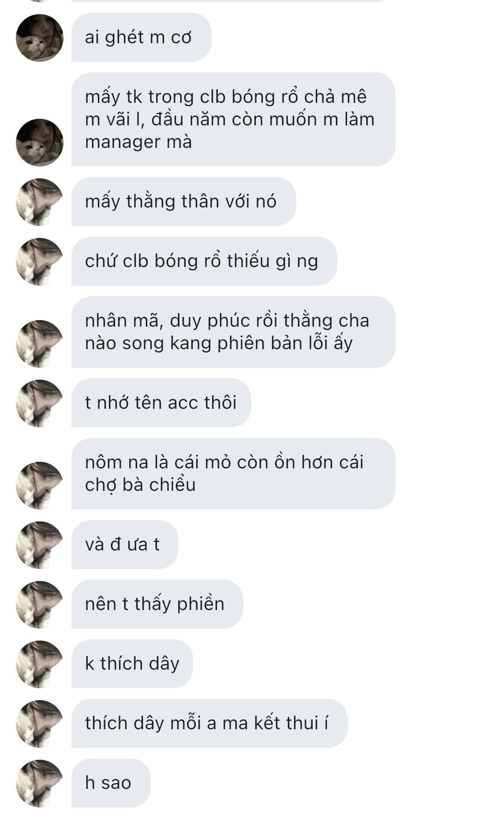Select the "ai ghét m cơ" message bubble
Image resolution: width=496 pixels, height=818 pixels.
142,38
